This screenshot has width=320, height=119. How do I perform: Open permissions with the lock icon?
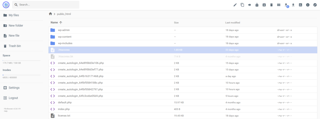[257, 5]
